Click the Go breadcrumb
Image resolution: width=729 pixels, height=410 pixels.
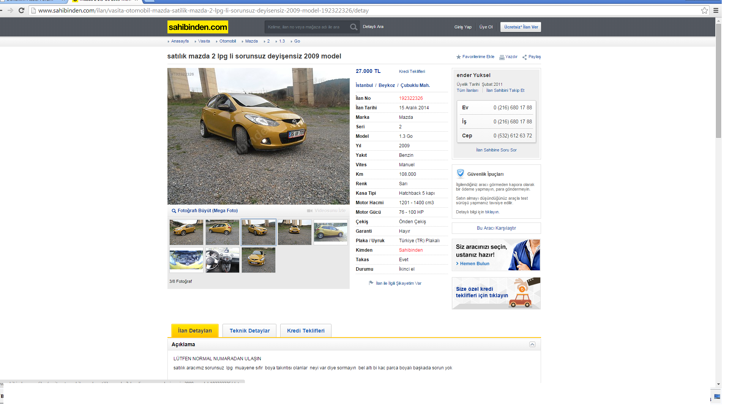tap(297, 41)
